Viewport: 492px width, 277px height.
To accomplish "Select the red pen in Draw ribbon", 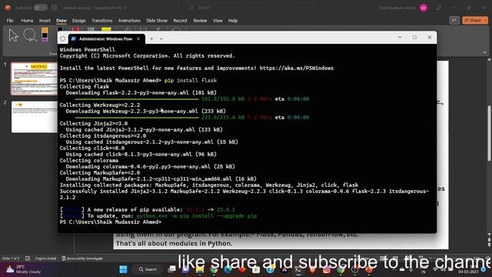I will (x=75, y=29).
